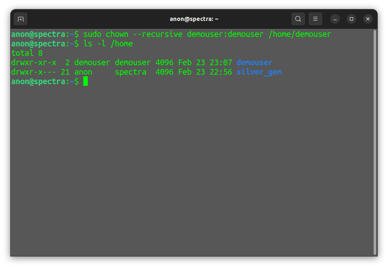Click the ls -l /home command text
Image resolution: width=388 pixels, height=268 pixels.
(x=108, y=44)
